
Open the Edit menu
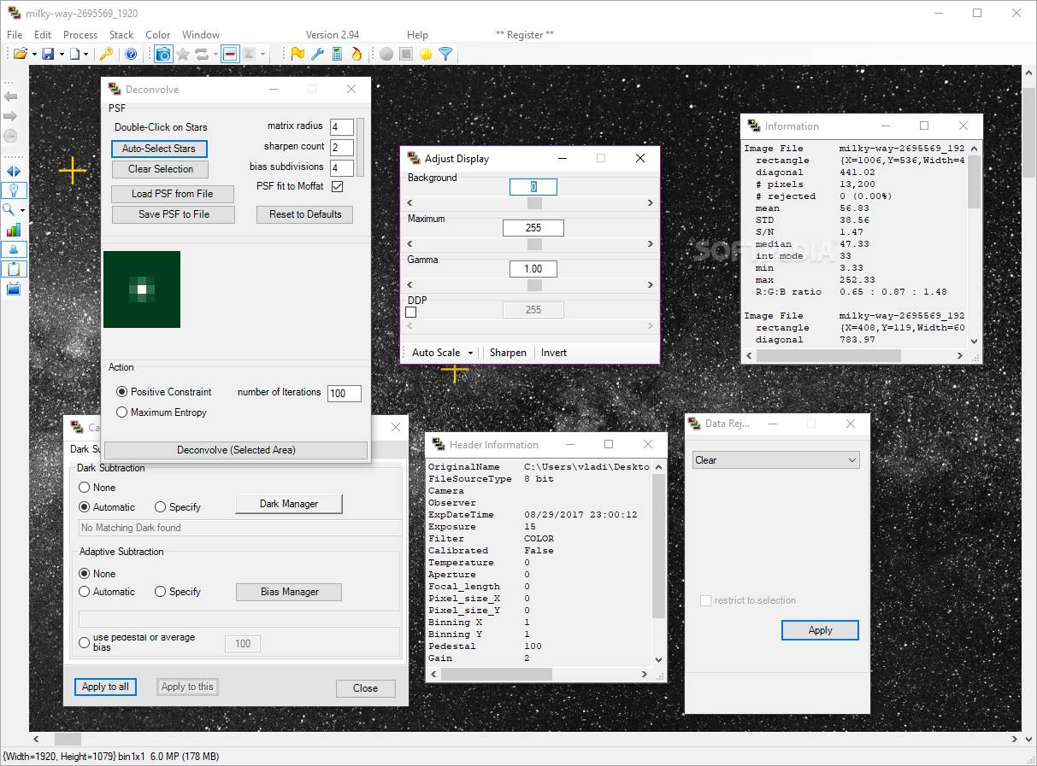43,35
